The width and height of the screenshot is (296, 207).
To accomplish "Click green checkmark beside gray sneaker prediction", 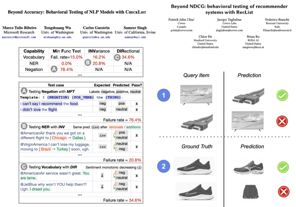I will pyautogui.click(x=283, y=166).
